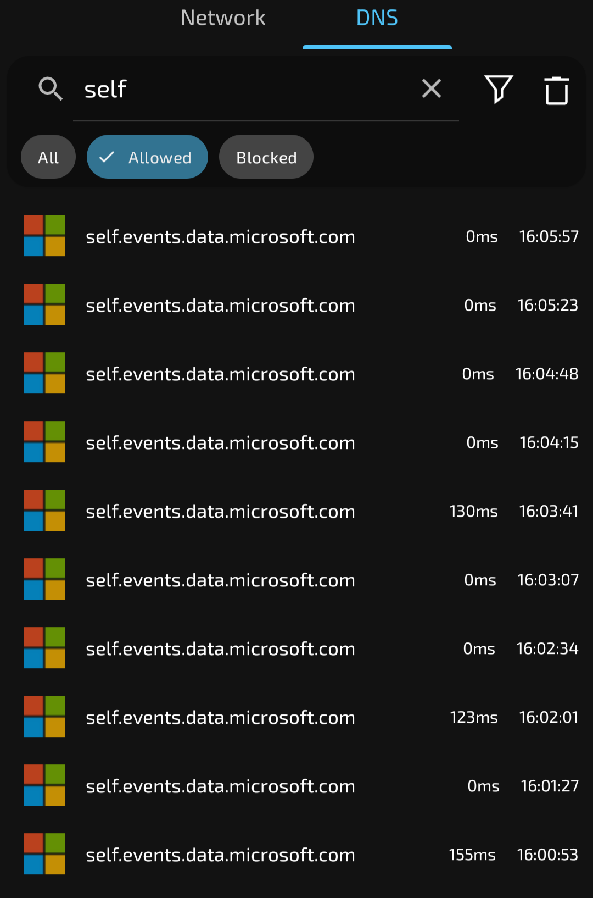Open the search magnifier icon
Viewport: 593px width, 898px height.
[51, 89]
